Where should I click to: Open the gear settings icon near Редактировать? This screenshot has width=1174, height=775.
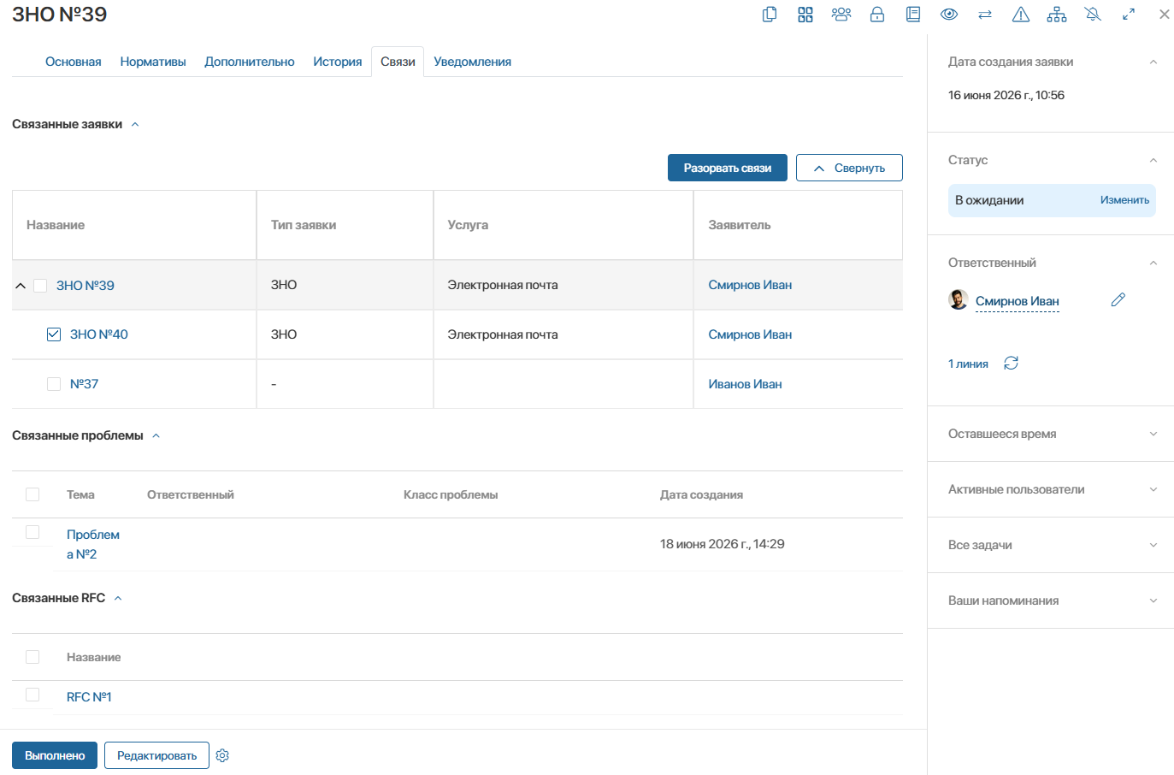point(222,755)
